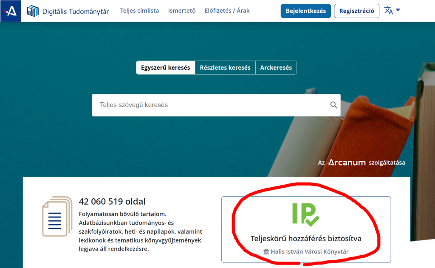Screen dimensions: 435x268
Task: Click the Bejelentkezés login button
Action: pyautogui.click(x=306, y=11)
